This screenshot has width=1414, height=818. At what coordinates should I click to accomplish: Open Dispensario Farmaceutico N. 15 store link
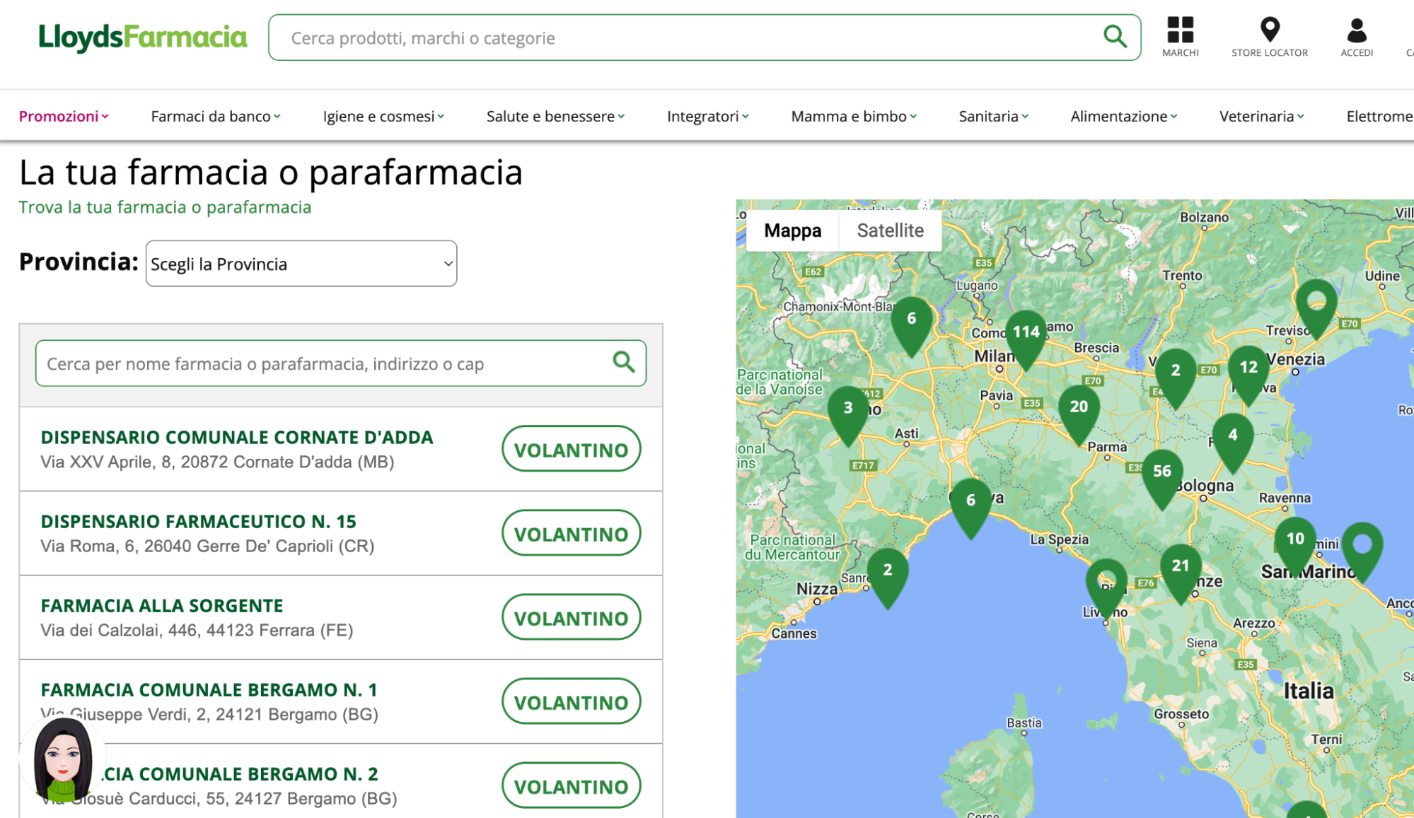click(x=198, y=521)
